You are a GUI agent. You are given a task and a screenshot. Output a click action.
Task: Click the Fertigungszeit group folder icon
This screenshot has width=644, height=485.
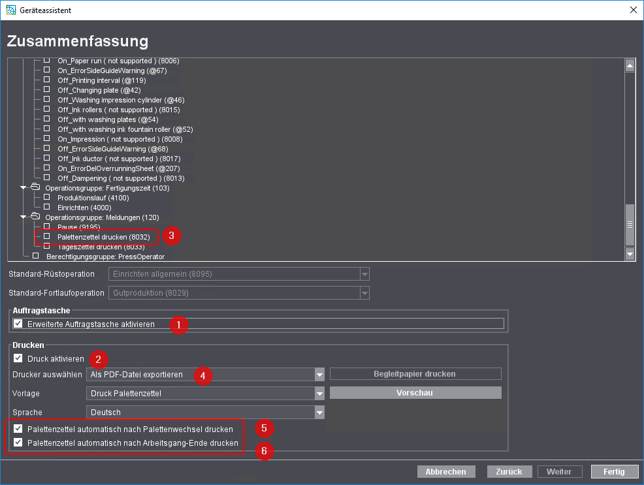coord(36,187)
